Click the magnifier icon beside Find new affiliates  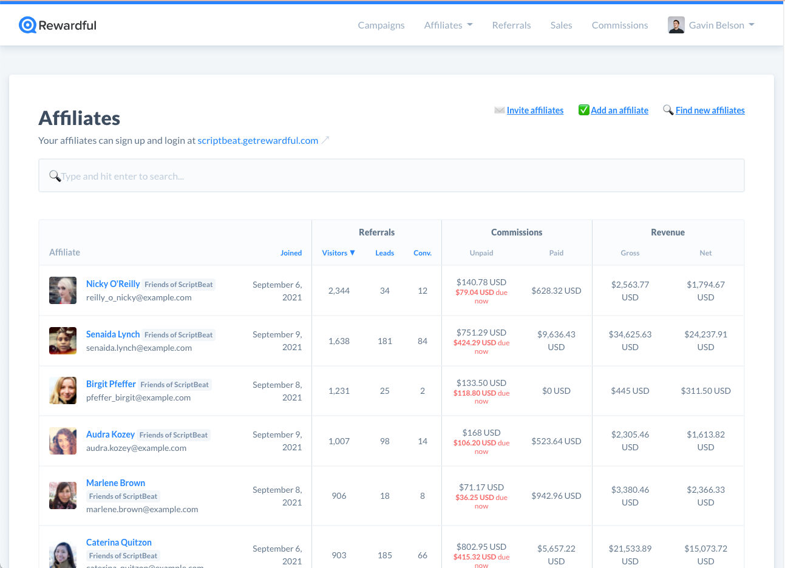click(x=668, y=110)
